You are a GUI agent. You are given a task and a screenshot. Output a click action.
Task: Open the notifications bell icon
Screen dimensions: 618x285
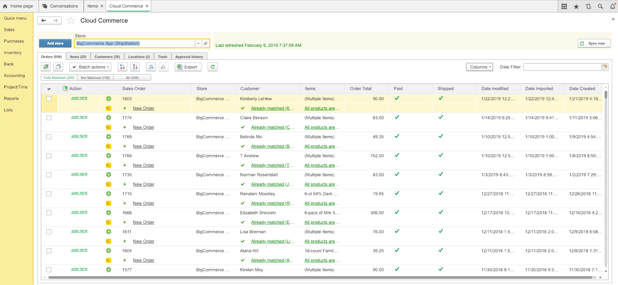click(x=612, y=6)
